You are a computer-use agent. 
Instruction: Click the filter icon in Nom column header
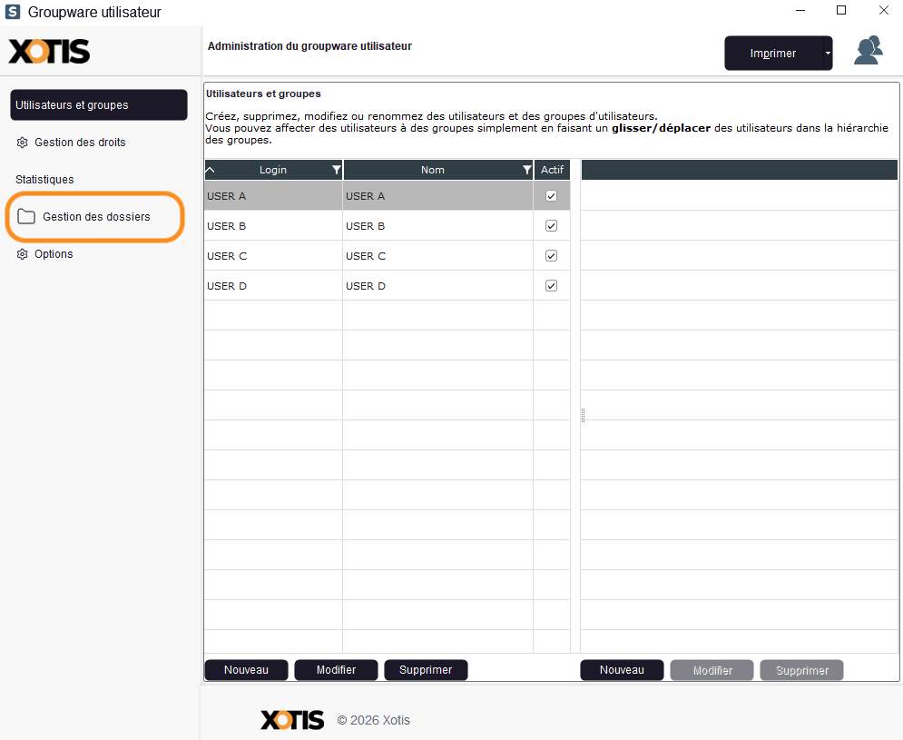[527, 170]
